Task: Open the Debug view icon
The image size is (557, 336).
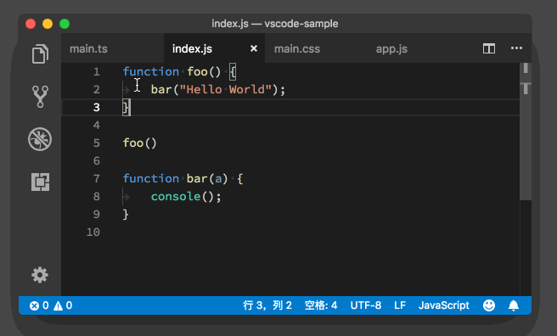Action: coord(40,139)
